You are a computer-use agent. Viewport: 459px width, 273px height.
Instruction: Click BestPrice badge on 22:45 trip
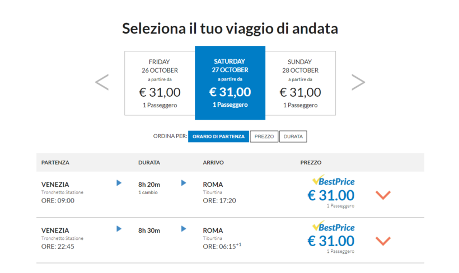point(333,227)
